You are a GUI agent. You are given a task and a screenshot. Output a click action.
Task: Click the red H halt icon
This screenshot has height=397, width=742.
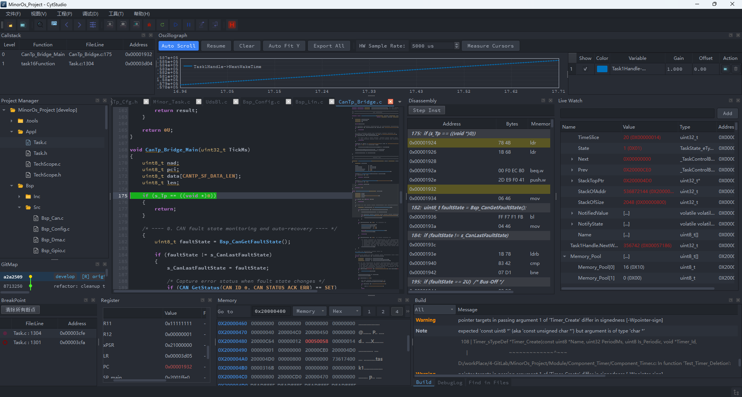coord(232,25)
